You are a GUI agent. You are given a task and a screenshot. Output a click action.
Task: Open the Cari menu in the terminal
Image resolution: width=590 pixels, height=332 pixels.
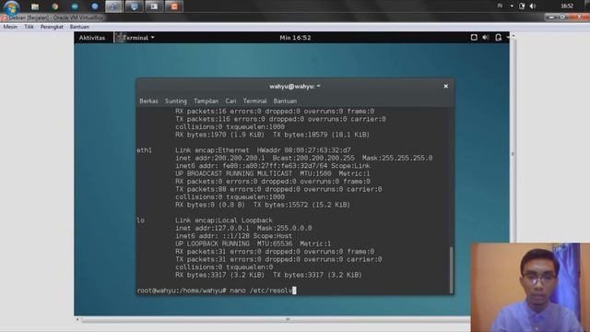(x=230, y=101)
